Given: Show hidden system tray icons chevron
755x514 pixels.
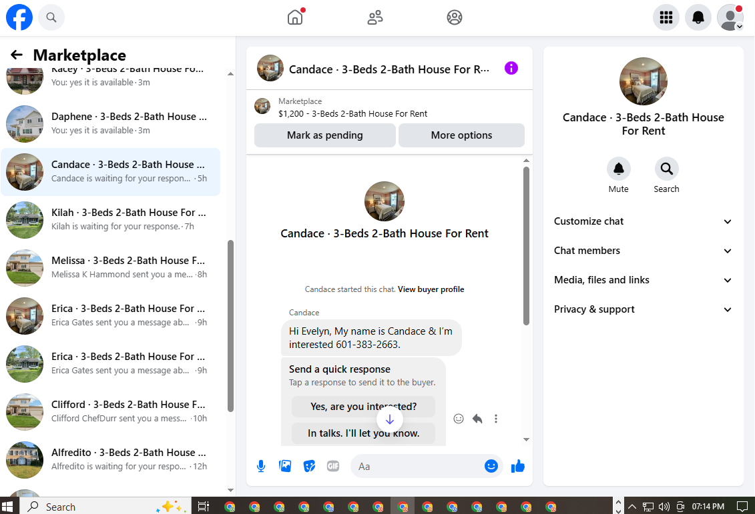Looking at the screenshot, I should pos(632,506).
